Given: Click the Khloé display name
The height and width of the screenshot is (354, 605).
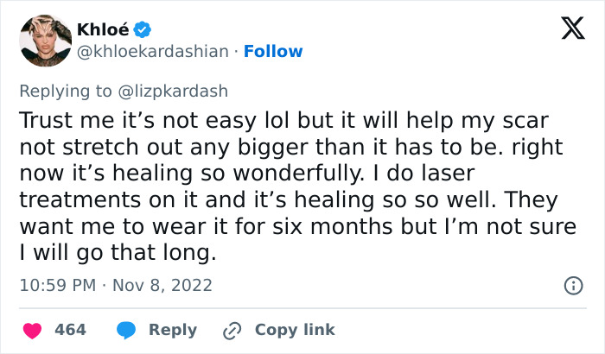Looking at the screenshot, I should [x=102, y=30].
